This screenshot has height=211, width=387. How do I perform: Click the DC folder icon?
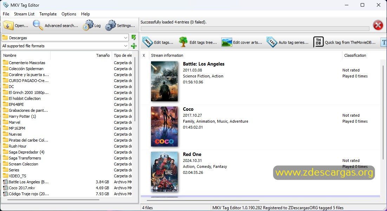pyautogui.click(x=5, y=87)
